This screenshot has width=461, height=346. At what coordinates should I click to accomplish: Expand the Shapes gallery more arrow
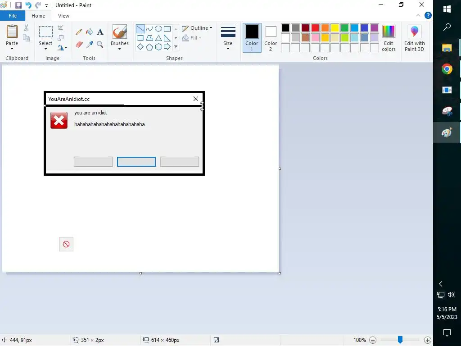click(x=176, y=47)
